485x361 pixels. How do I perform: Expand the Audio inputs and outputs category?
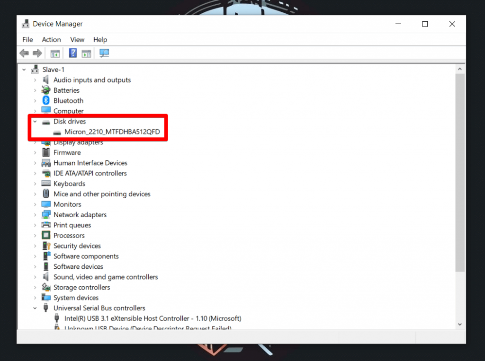(x=36, y=79)
